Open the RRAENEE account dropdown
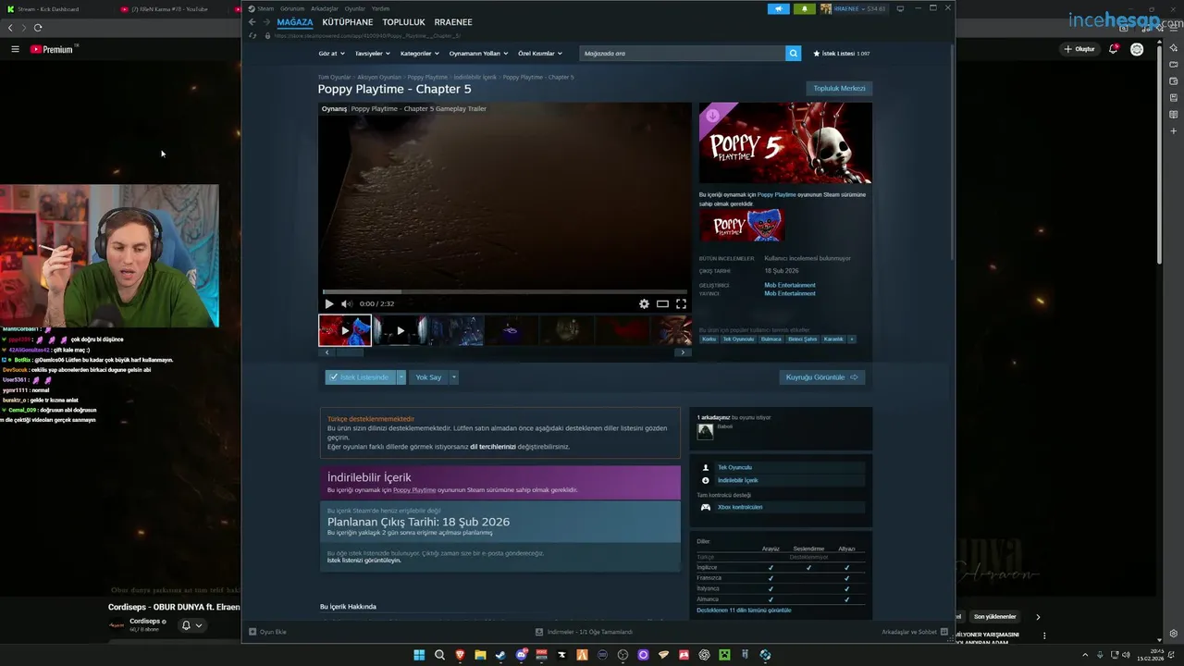 [853, 8]
